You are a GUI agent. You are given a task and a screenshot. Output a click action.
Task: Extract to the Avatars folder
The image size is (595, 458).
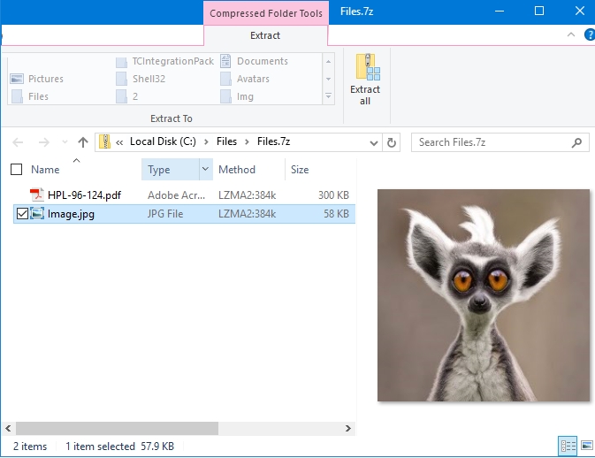[x=245, y=79]
